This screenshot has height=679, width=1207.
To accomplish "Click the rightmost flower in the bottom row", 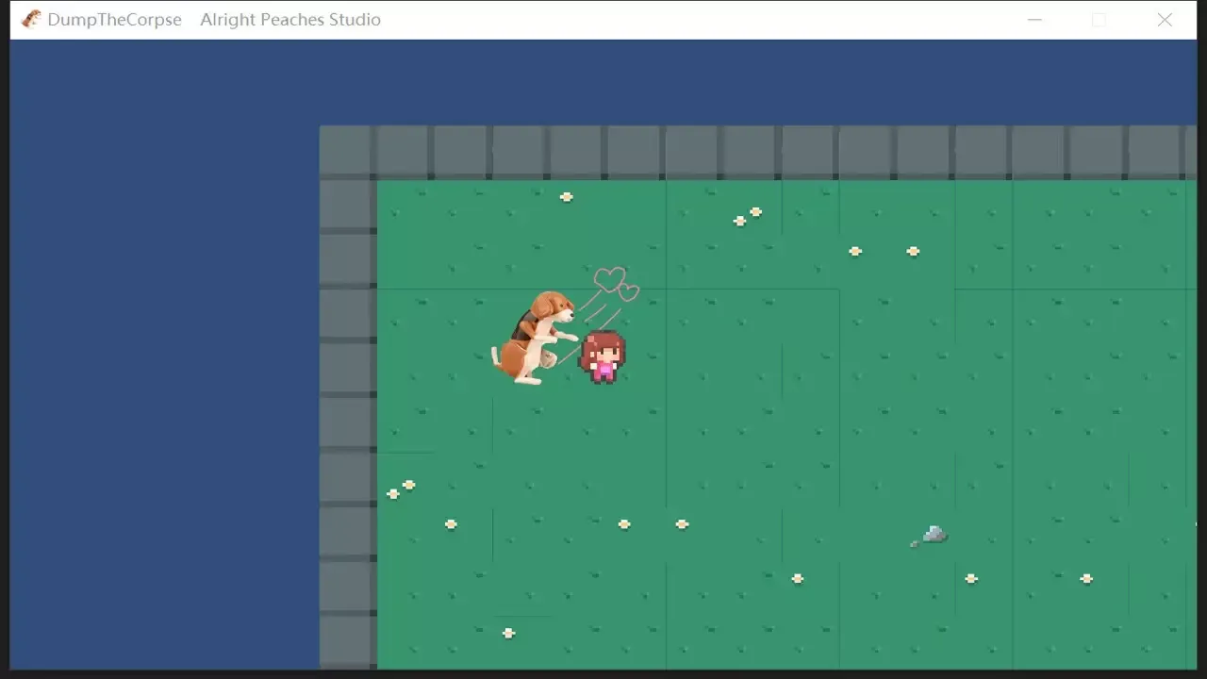I will (1086, 578).
